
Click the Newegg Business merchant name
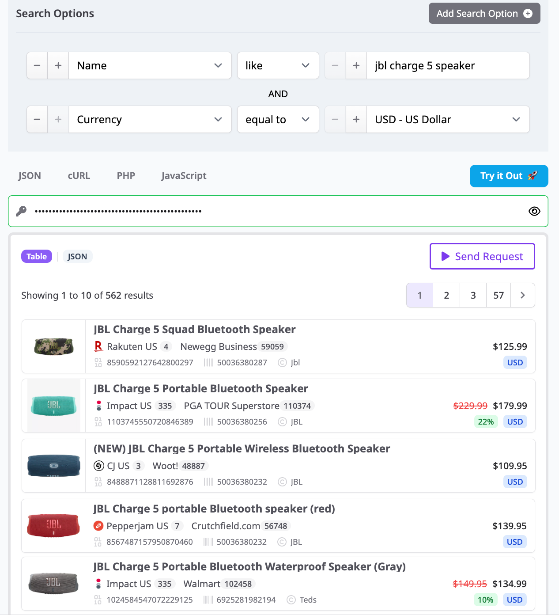[x=219, y=346]
